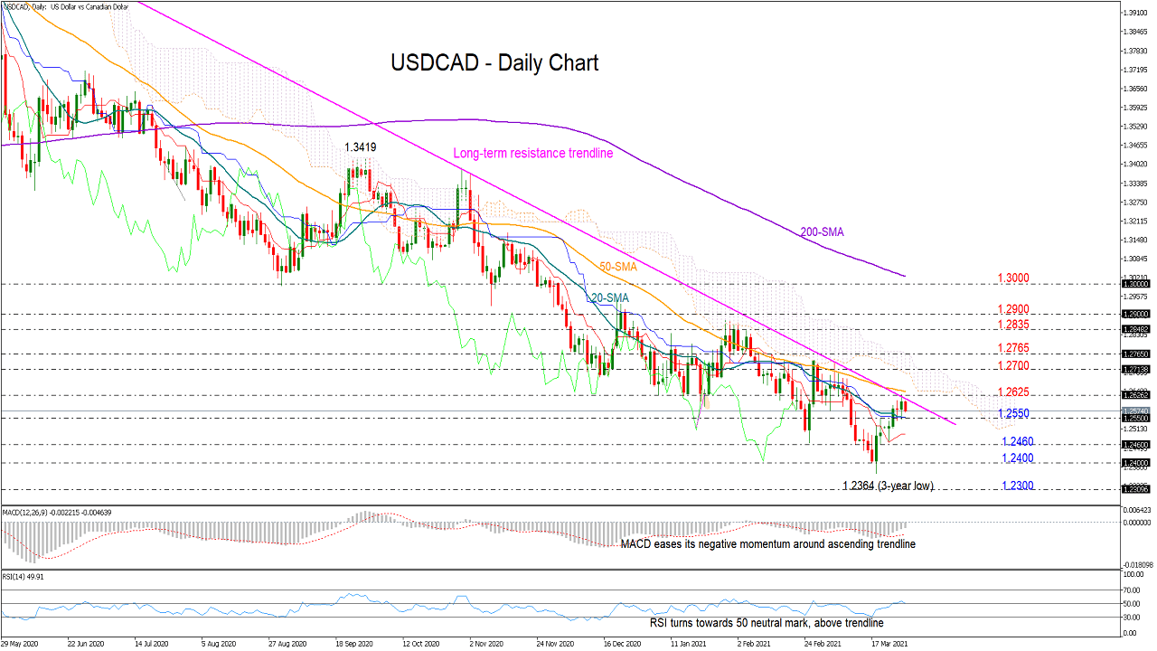
Task: Click the 'MACD(12,26,9)' indicator header
Action: pos(58,513)
